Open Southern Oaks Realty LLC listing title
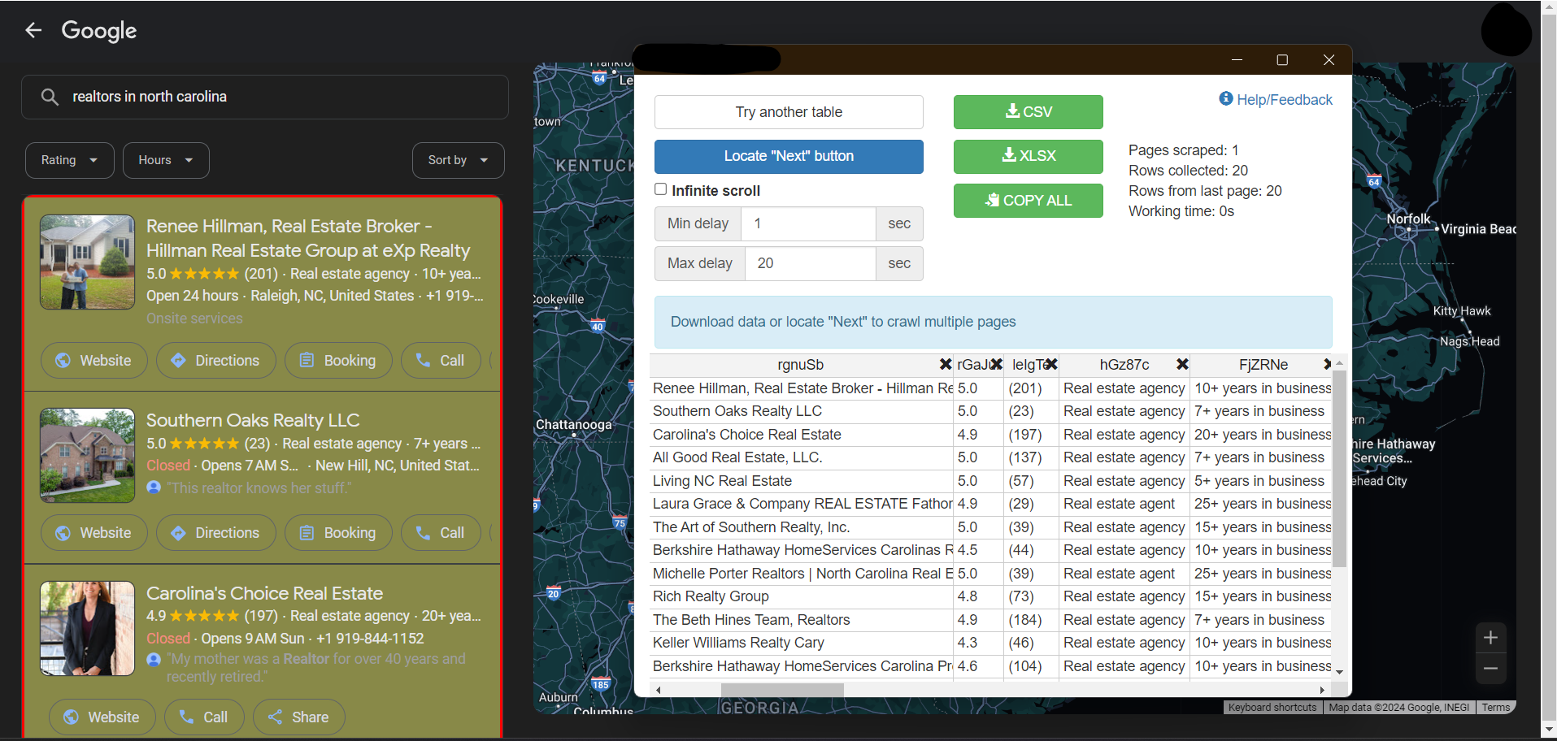Image resolution: width=1557 pixels, height=741 pixels. pyautogui.click(x=253, y=421)
